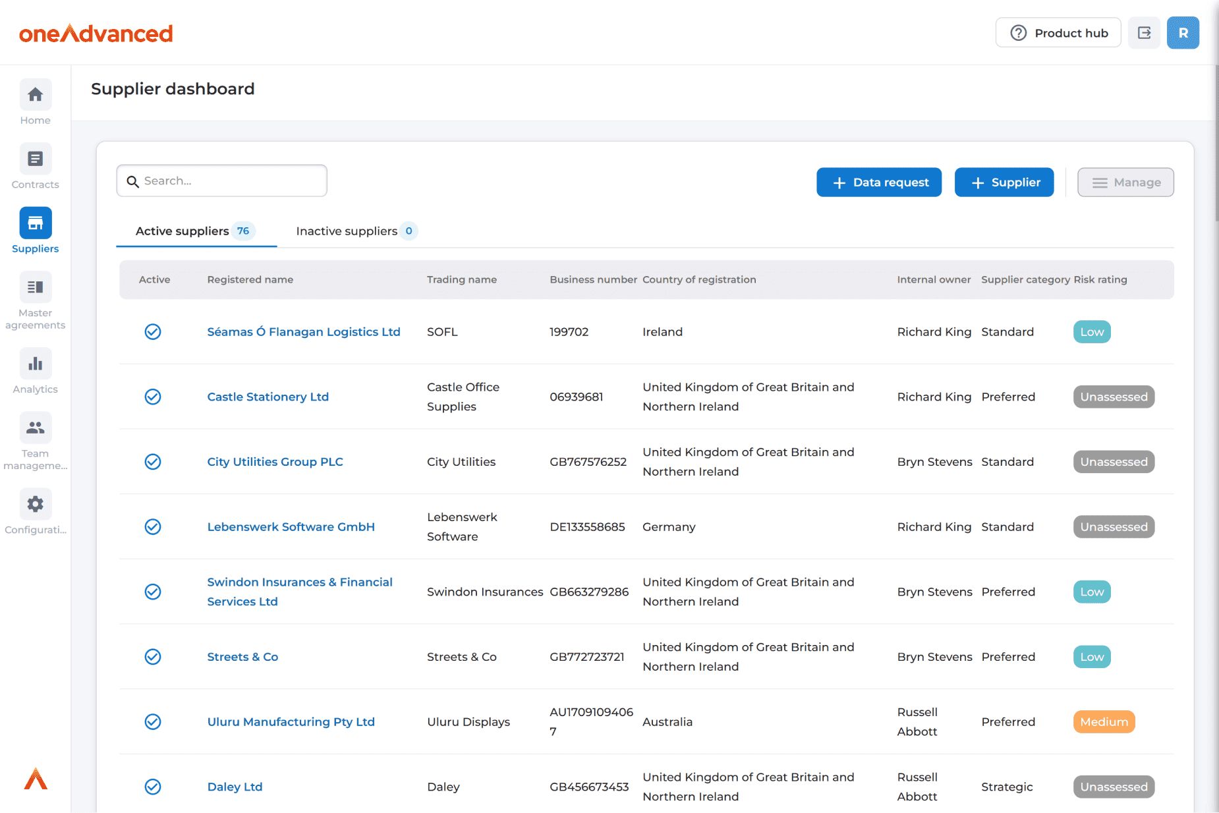
Task: Toggle active check for Séamas Ó Flanagan Logistics
Action: pos(153,332)
